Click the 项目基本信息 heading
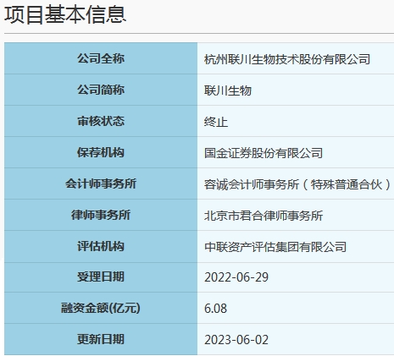Screen dimensions: 394x356 tap(65, 14)
